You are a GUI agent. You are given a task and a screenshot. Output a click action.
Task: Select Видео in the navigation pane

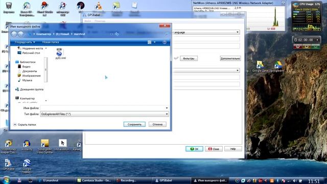24,66
